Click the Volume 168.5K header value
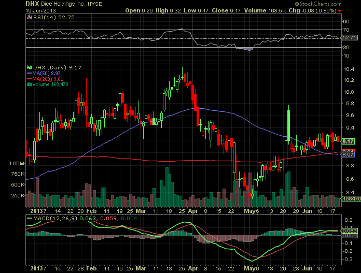The height and width of the screenshot is (273, 361). tap(265, 10)
